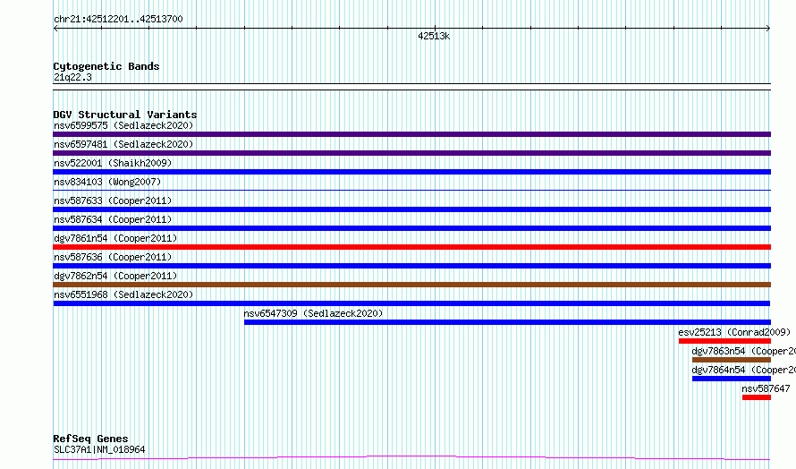Viewport: 796px width, 469px height.
Task: Select the brown dgv7862n54 variant bar
Action: [x=411, y=285]
